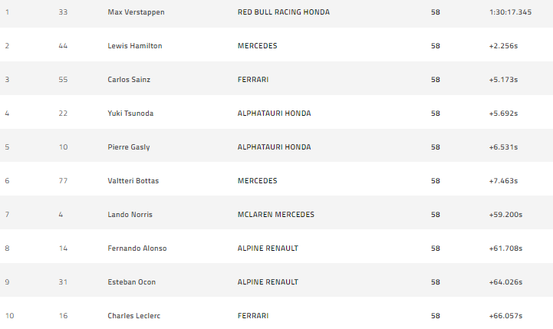This screenshot has width=553, height=329.
Task: Select position number 1 in first row
Action: pos(7,12)
